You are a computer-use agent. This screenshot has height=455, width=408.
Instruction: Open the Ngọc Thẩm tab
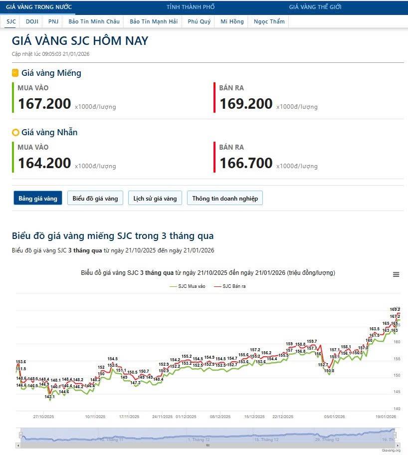click(x=269, y=21)
